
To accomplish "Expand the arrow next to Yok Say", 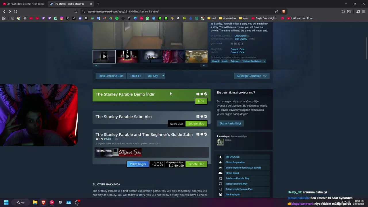I will 163,76.
